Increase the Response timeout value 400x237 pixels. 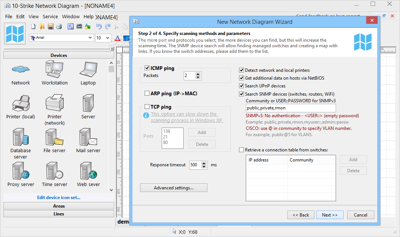(204, 163)
